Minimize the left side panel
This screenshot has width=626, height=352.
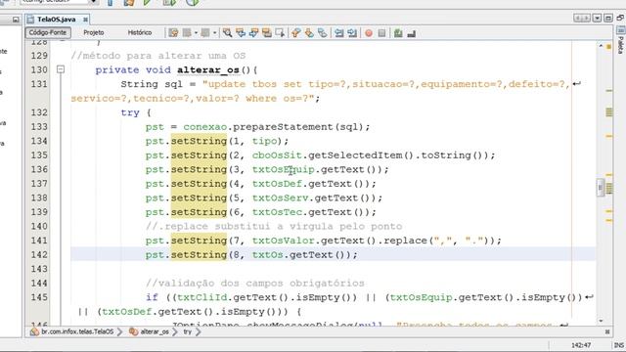[x=16, y=20]
